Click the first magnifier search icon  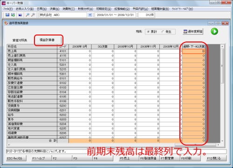click(x=27, y=15)
